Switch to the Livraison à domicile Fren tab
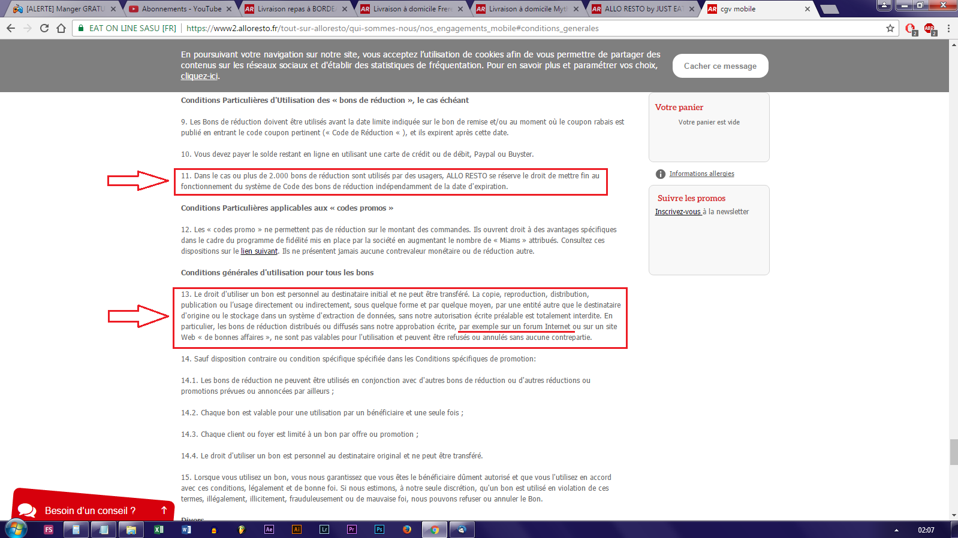The width and height of the screenshot is (958, 538). [412, 9]
